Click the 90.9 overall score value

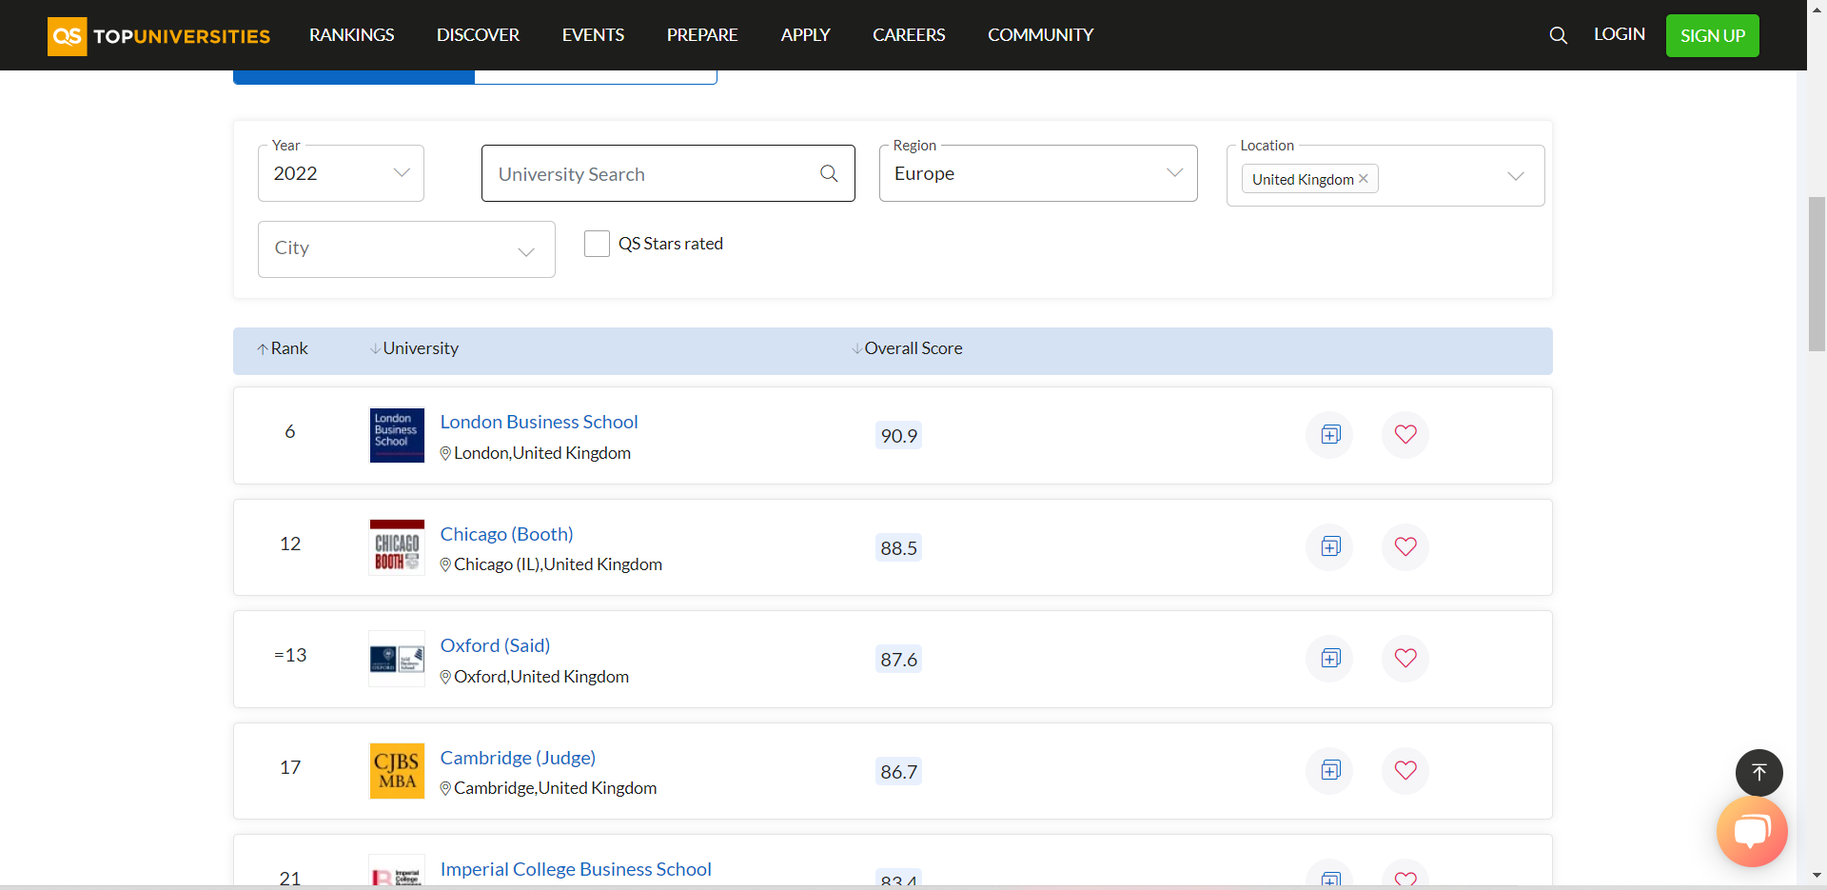(x=898, y=436)
